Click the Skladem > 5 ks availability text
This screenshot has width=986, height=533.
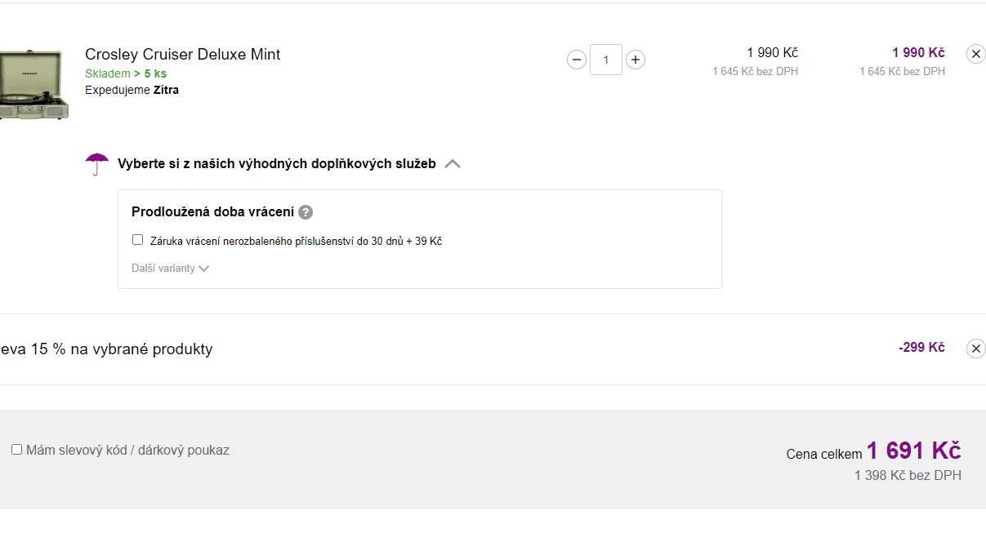(x=126, y=73)
